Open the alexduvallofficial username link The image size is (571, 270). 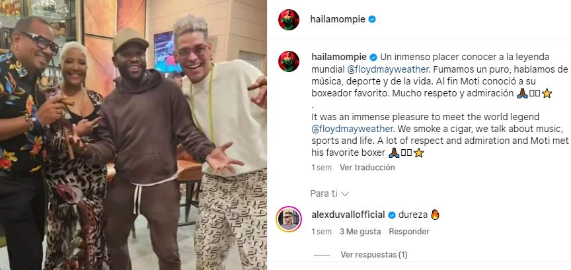348,215
